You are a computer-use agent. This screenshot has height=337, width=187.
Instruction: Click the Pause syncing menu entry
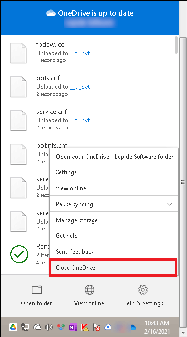click(x=114, y=204)
